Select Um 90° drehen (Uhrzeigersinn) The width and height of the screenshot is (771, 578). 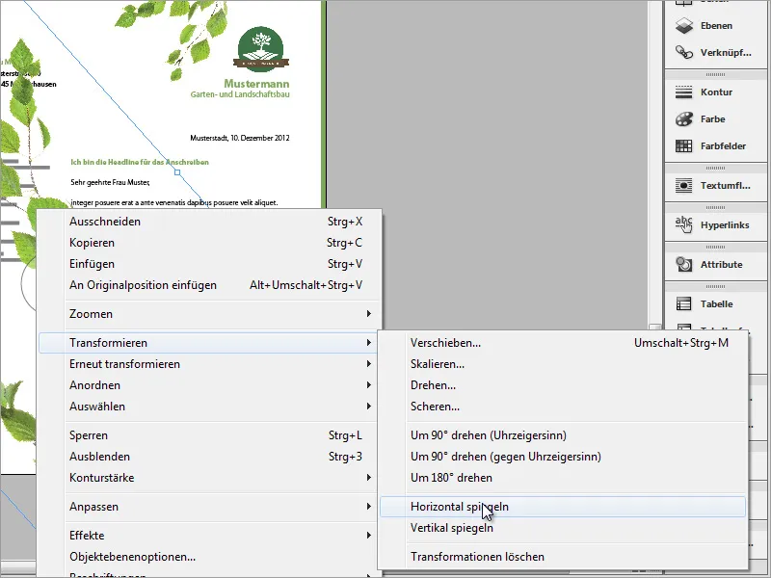[563, 435]
